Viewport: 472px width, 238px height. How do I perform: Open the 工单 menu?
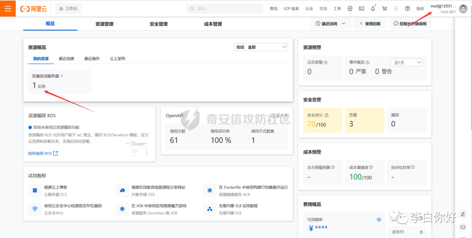tap(337, 9)
